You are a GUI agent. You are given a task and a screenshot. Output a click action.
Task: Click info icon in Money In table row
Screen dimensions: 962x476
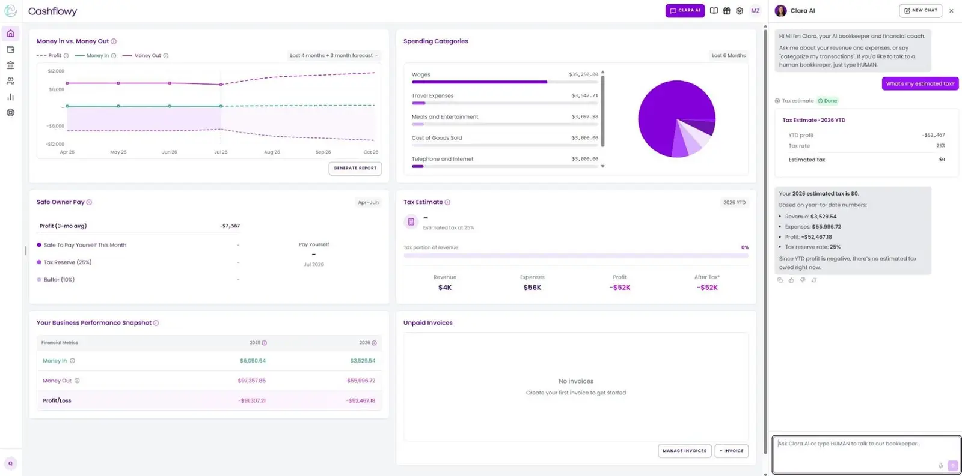pos(72,361)
